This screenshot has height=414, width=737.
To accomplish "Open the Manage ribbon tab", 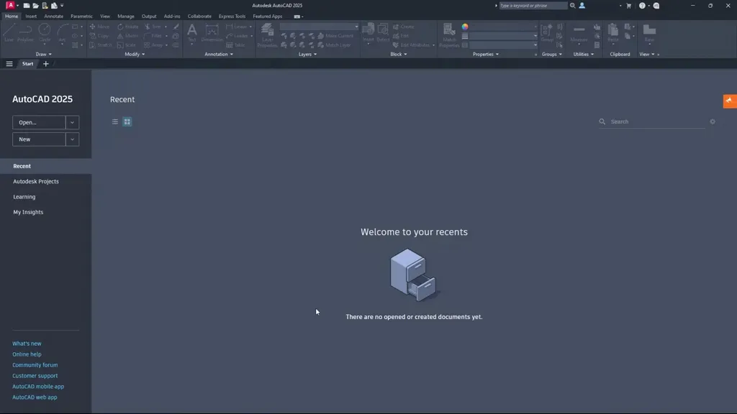I will 125,16.
